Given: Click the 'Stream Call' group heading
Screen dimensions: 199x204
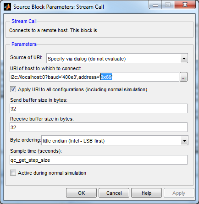Looking at the screenshot, I should tap(24, 21).
